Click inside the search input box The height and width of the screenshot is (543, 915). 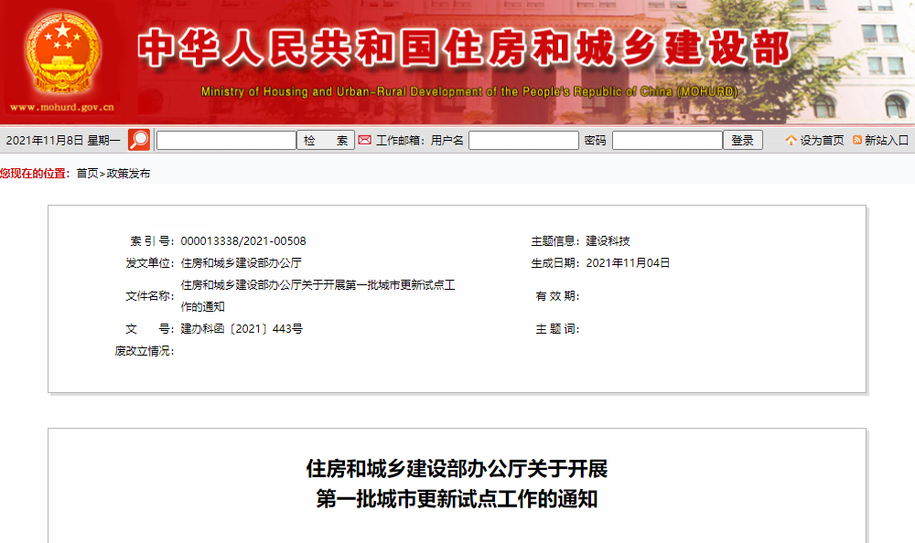coord(224,139)
